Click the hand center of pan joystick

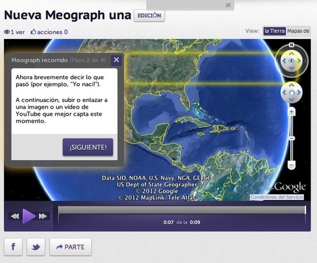click(291, 93)
